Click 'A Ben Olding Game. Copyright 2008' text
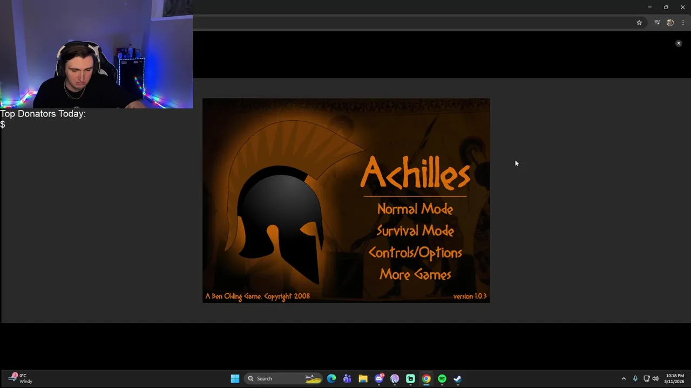The width and height of the screenshot is (691, 388). tap(258, 296)
